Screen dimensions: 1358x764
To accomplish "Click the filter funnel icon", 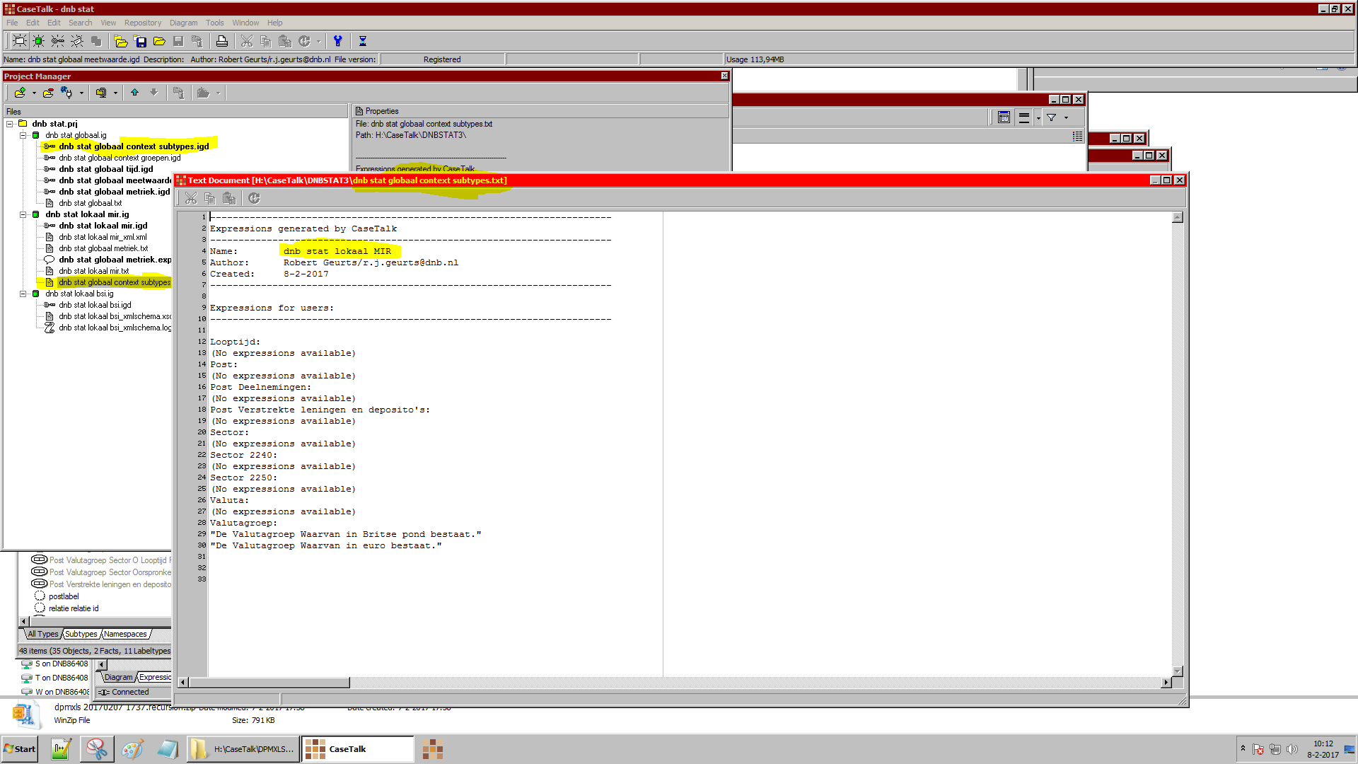I will [1052, 117].
